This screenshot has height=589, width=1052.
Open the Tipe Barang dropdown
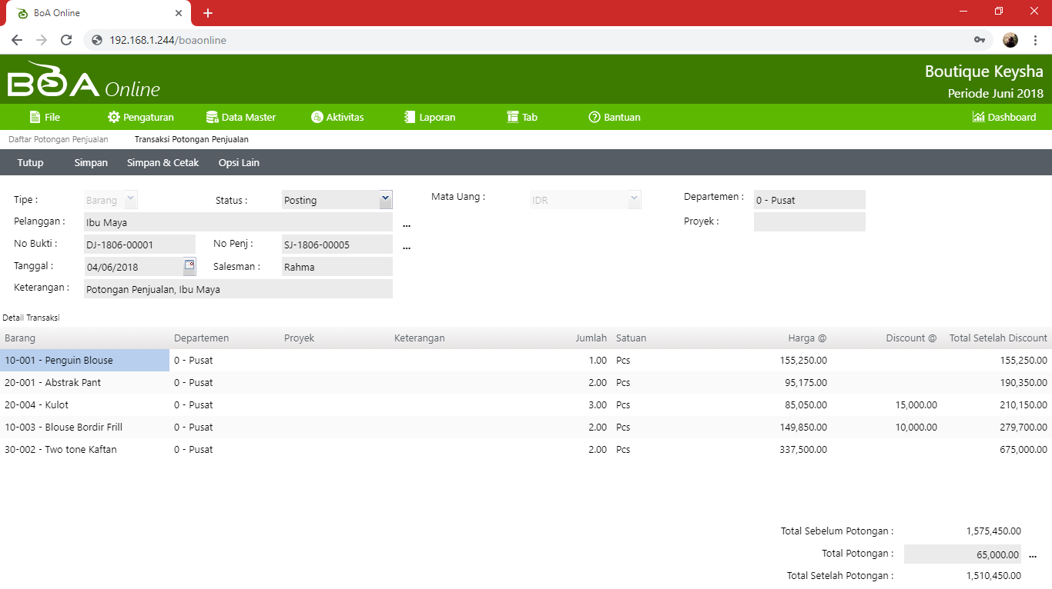click(x=130, y=200)
